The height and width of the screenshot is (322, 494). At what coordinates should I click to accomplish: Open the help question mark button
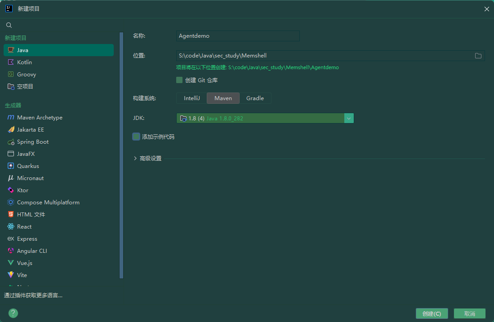[13, 313]
